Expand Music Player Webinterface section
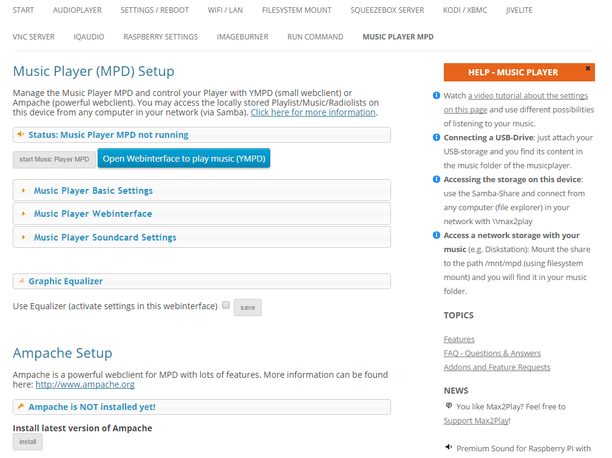The height and width of the screenshot is (458, 612). [x=202, y=214]
